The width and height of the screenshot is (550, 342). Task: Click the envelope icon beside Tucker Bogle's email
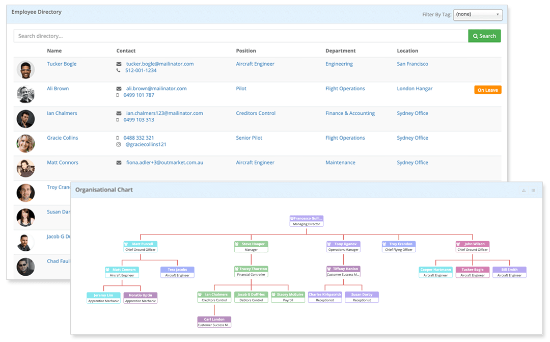(x=119, y=64)
